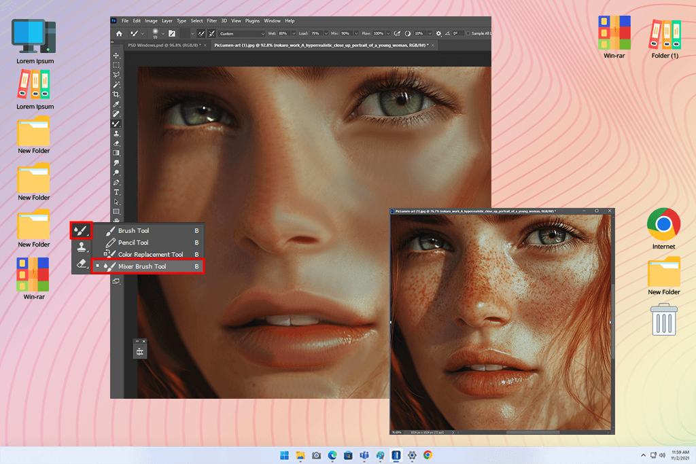Screen dimensions: 696x464
Task: Click the horizontal scrollbar in floating image window
Action: click(x=533, y=432)
